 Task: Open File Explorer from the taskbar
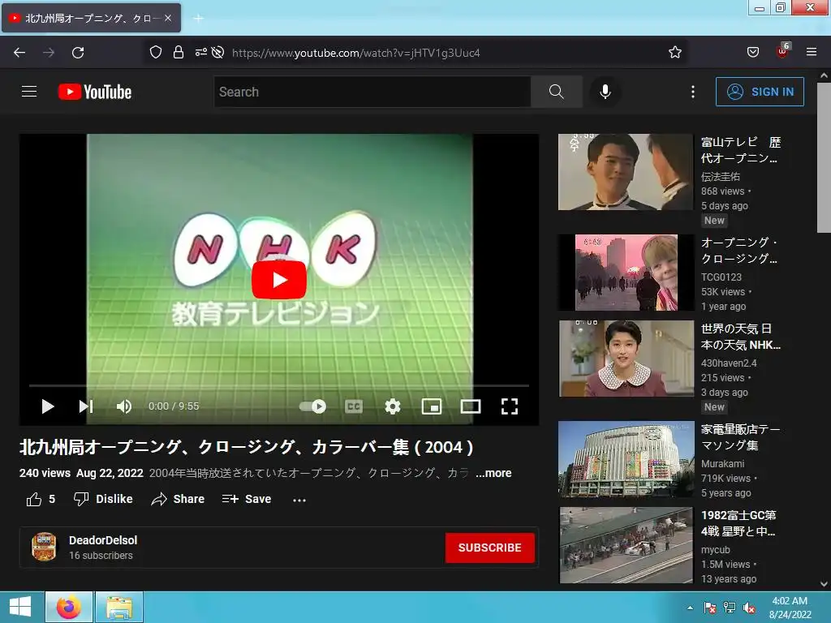pyautogui.click(x=119, y=607)
